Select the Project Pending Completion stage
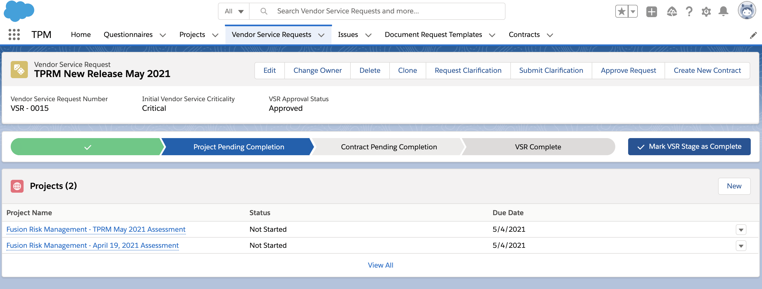762x289 pixels. (x=238, y=147)
